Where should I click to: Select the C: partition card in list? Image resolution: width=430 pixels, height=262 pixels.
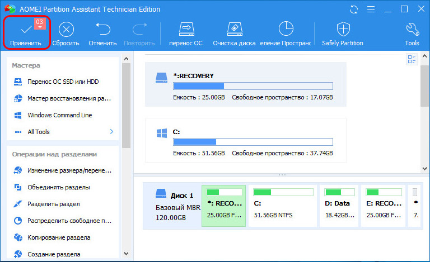click(x=245, y=140)
